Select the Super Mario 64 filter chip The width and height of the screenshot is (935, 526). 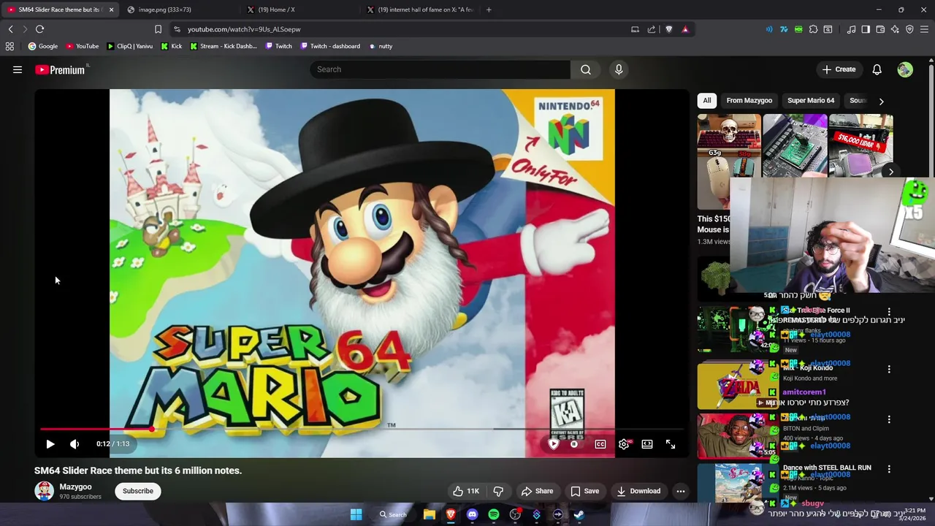(x=811, y=101)
